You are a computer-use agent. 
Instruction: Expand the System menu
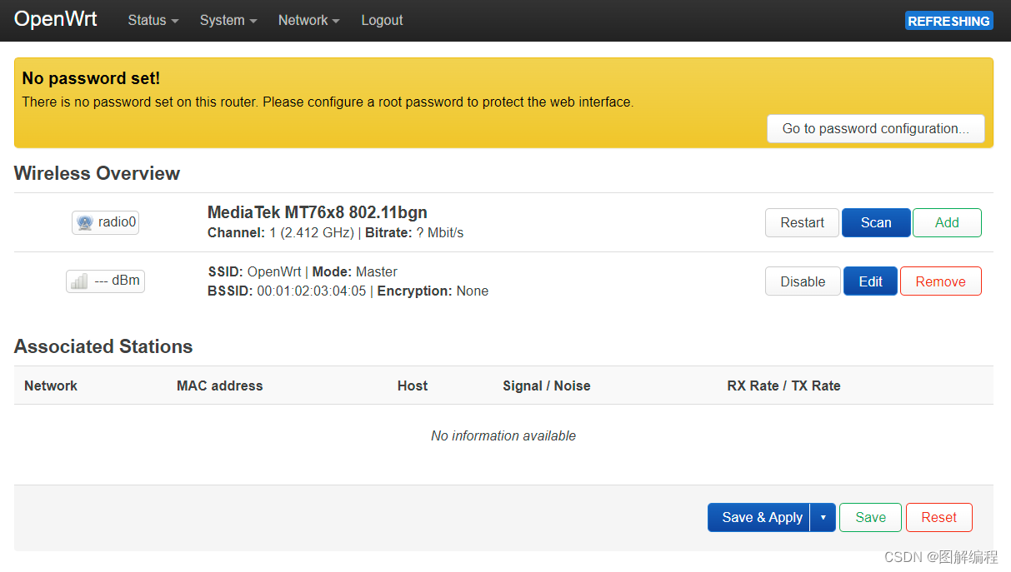point(228,20)
